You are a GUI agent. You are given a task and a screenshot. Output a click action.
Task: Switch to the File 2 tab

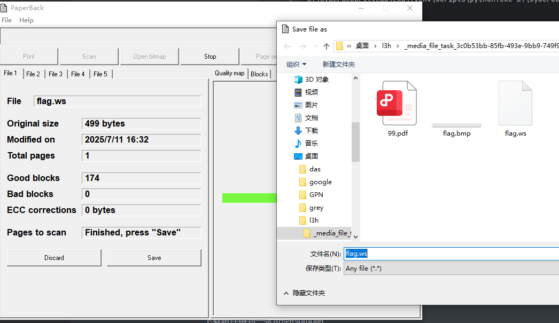(33, 74)
